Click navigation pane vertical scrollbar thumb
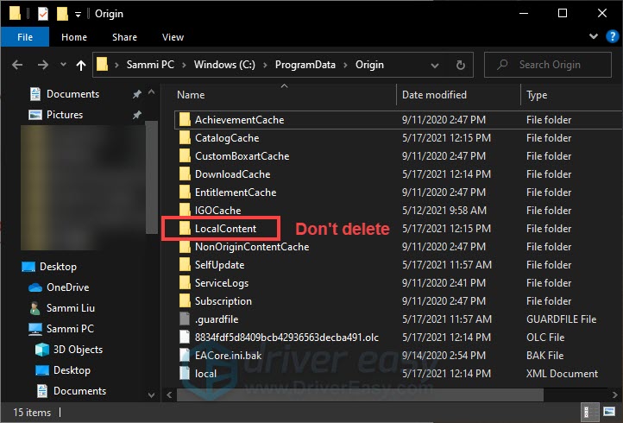This screenshot has width=623, height=423. [x=151, y=177]
